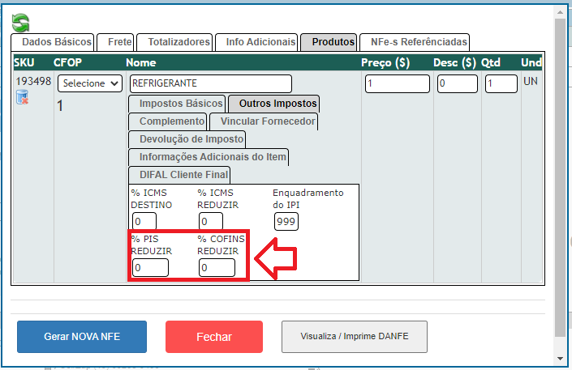The height and width of the screenshot is (370, 572).
Task: Select Outros Impostos sub-tab
Action: [274, 104]
